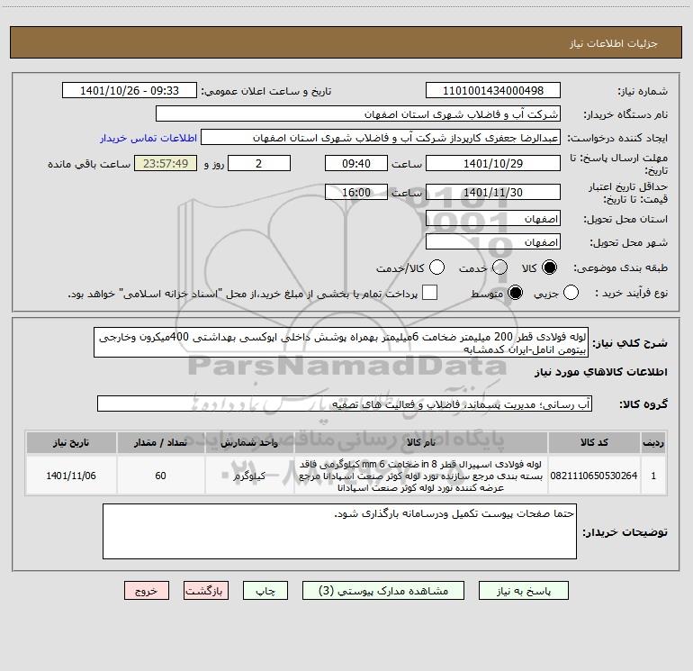
Task: Click the چاپ print button
Action: (x=265, y=591)
